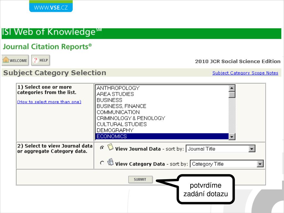Select DEMOGRAPHY in the category list
Screen dimensions: 284x213
point(162,130)
